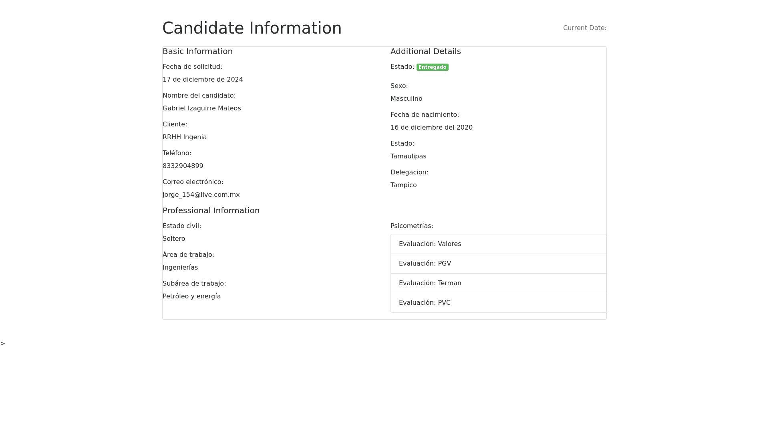The width and height of the screenshot is (769, 432).
Task: Click the Basic Information section heading
Action: click(197, 51)
